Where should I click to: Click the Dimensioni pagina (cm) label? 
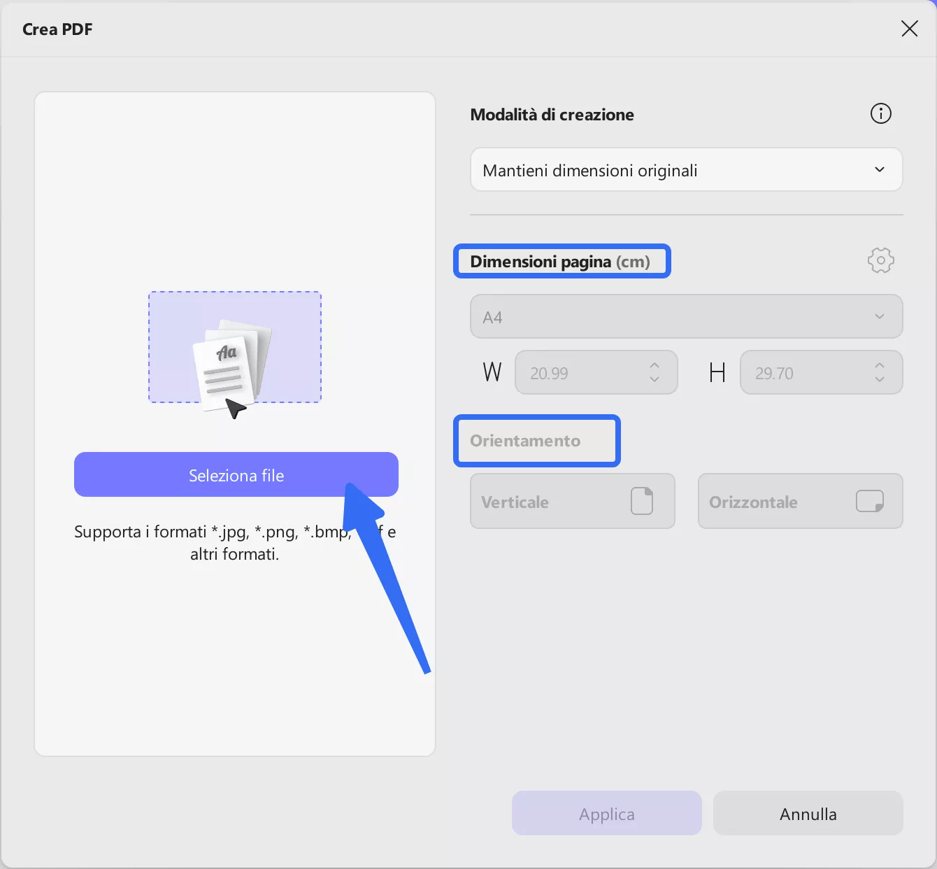(560, 262)
